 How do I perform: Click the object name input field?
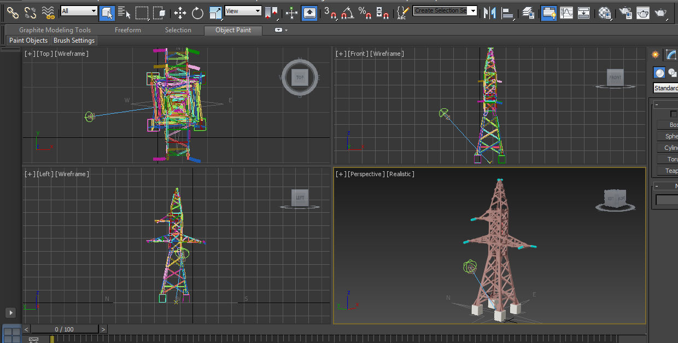[x=667, y=200]
